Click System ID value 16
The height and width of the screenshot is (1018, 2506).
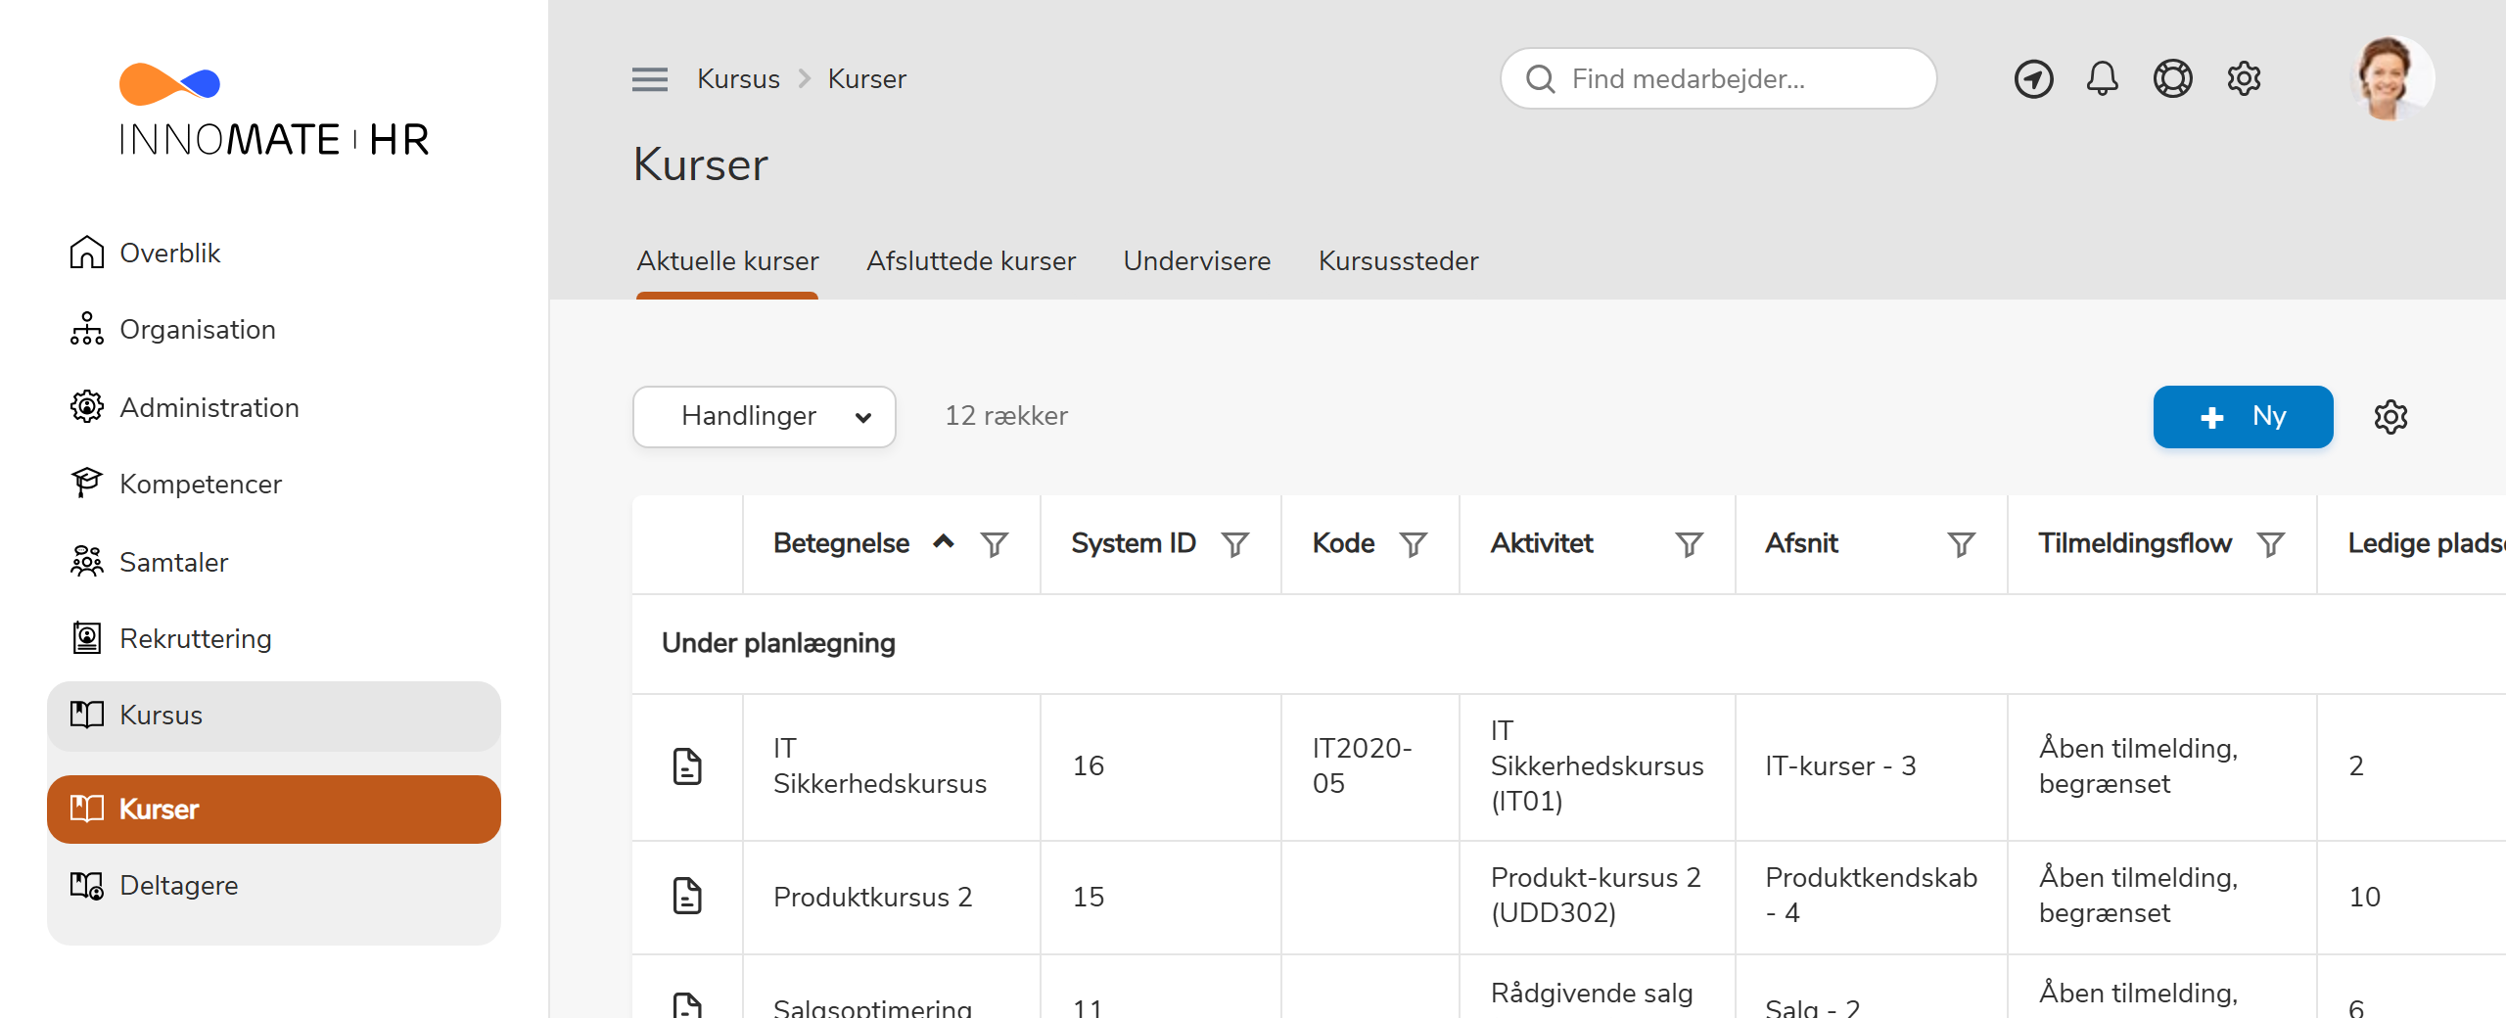1088,766
